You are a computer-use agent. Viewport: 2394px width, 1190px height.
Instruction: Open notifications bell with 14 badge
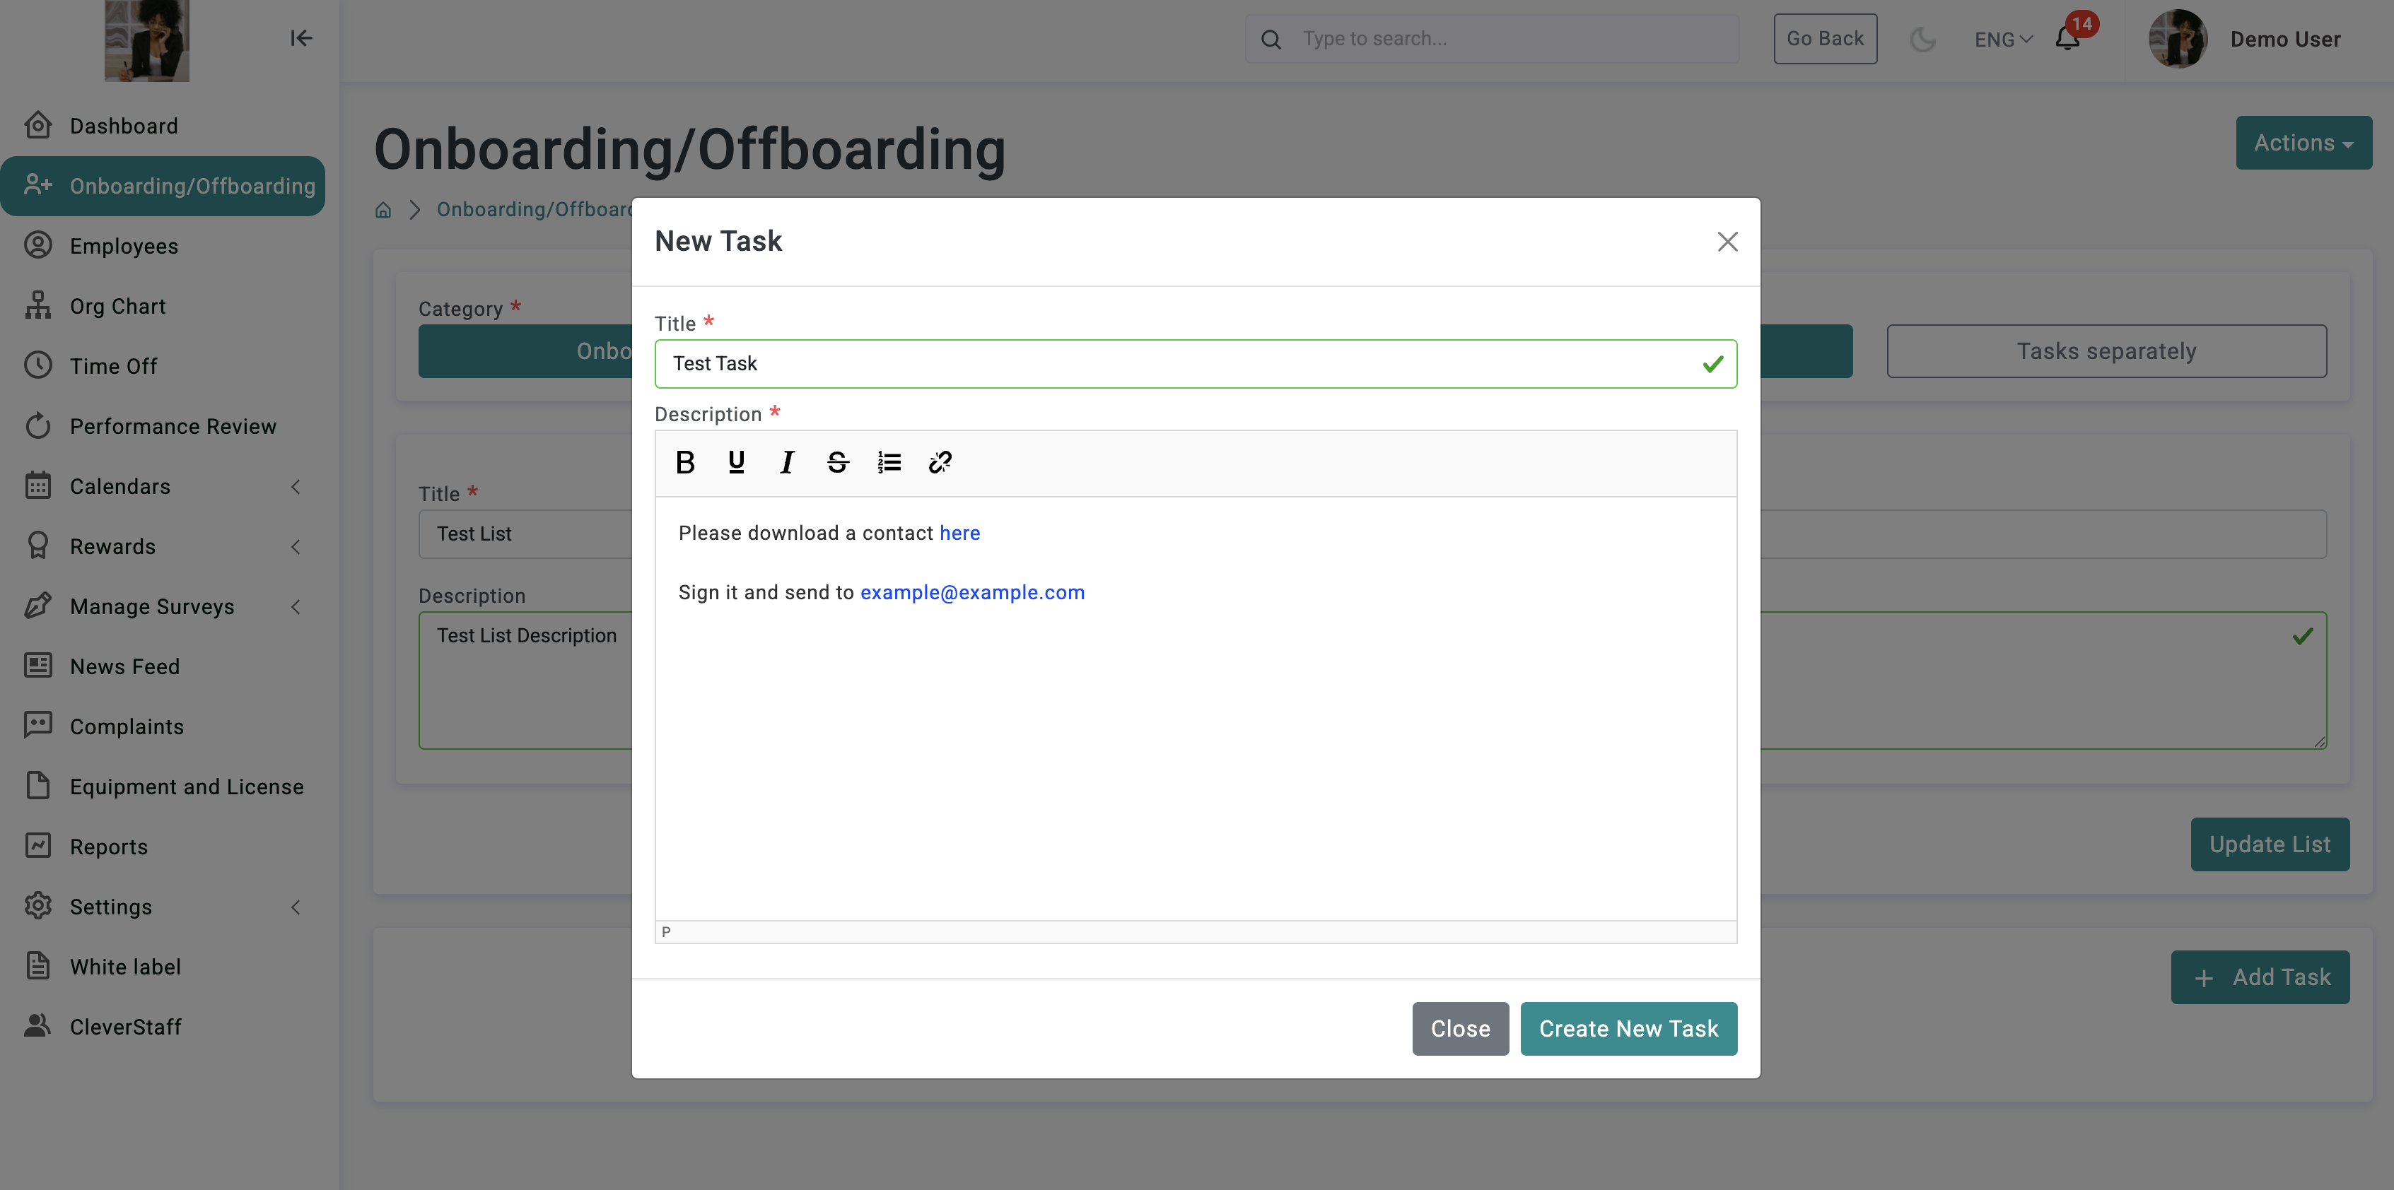point(2068,39)
